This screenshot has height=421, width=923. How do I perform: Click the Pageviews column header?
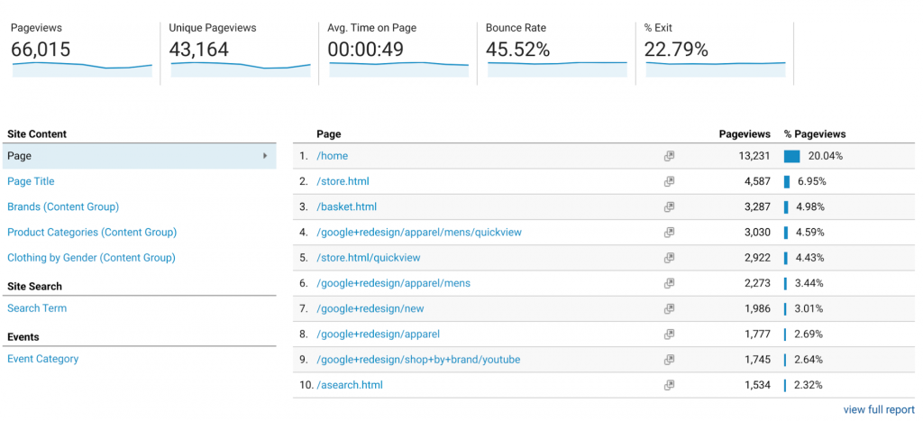click(745, 133)
